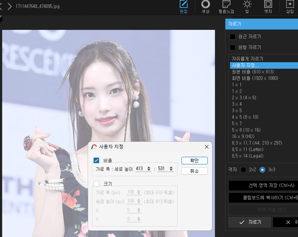Viewport: 298px width, 237px height.
Task: Select 자유롭게 자르기 crop option
Action: 264,59
